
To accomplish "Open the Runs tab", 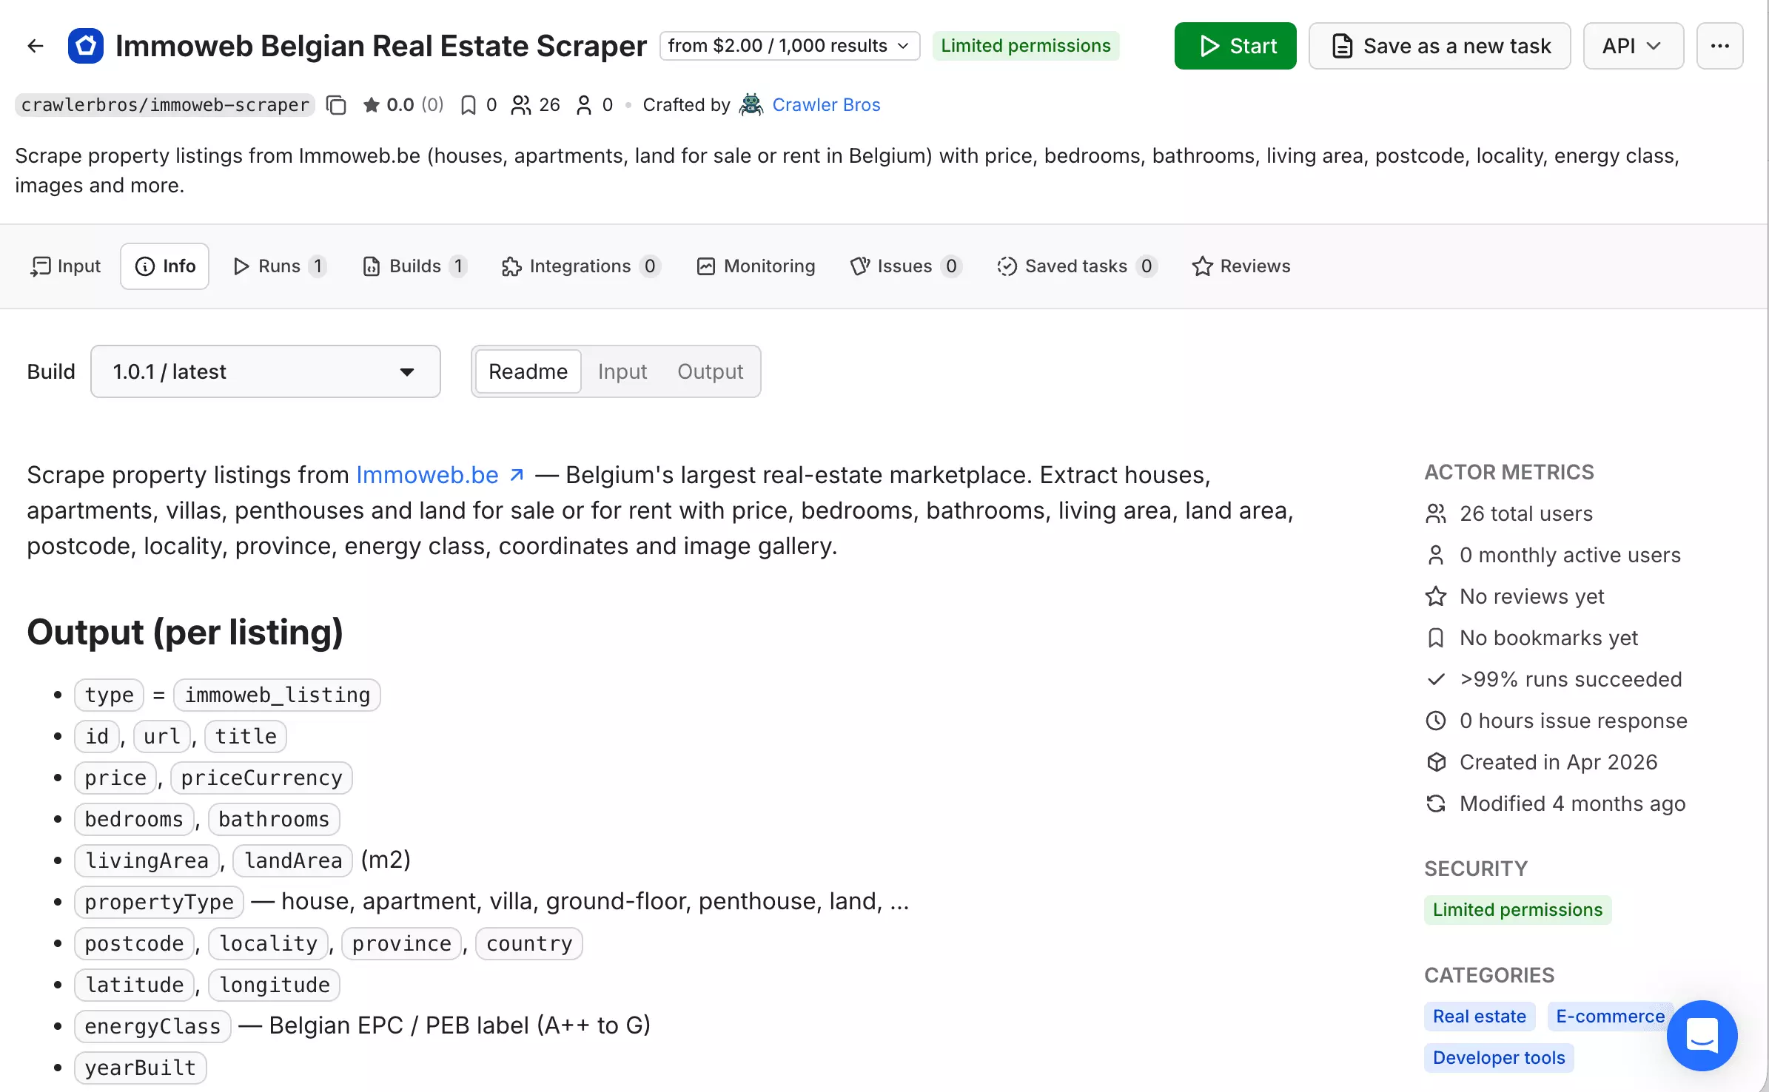I will (x=279, y=266).
